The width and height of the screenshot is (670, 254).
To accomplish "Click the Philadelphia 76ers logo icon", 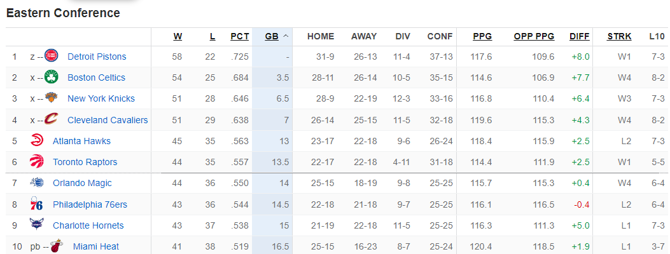I will [x=36, y=204].
